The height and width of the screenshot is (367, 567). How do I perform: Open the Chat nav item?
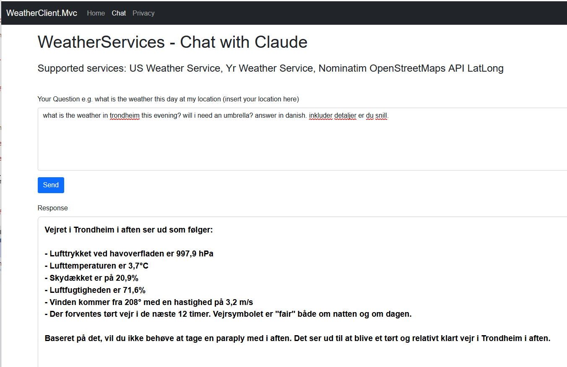[x=119, y=13]
